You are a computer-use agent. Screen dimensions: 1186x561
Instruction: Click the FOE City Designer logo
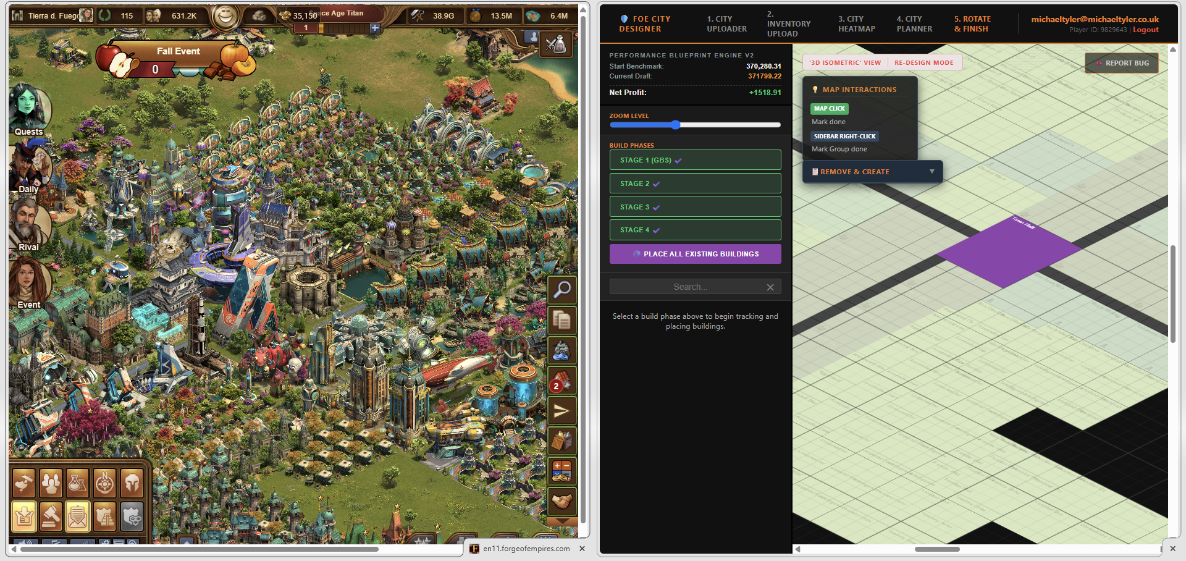645,24
